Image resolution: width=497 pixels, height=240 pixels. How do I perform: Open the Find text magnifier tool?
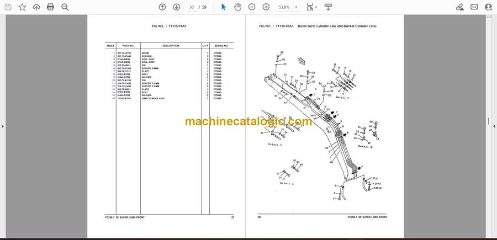pyautogui.click(x=65, y=7)
